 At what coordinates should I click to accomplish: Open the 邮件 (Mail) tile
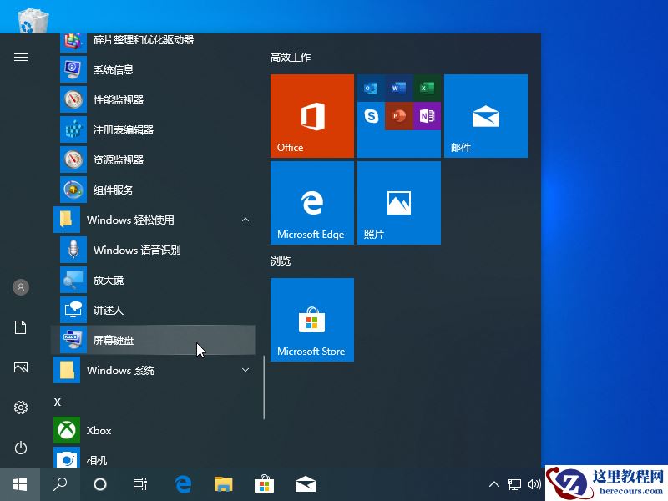(x=486, y=115)
